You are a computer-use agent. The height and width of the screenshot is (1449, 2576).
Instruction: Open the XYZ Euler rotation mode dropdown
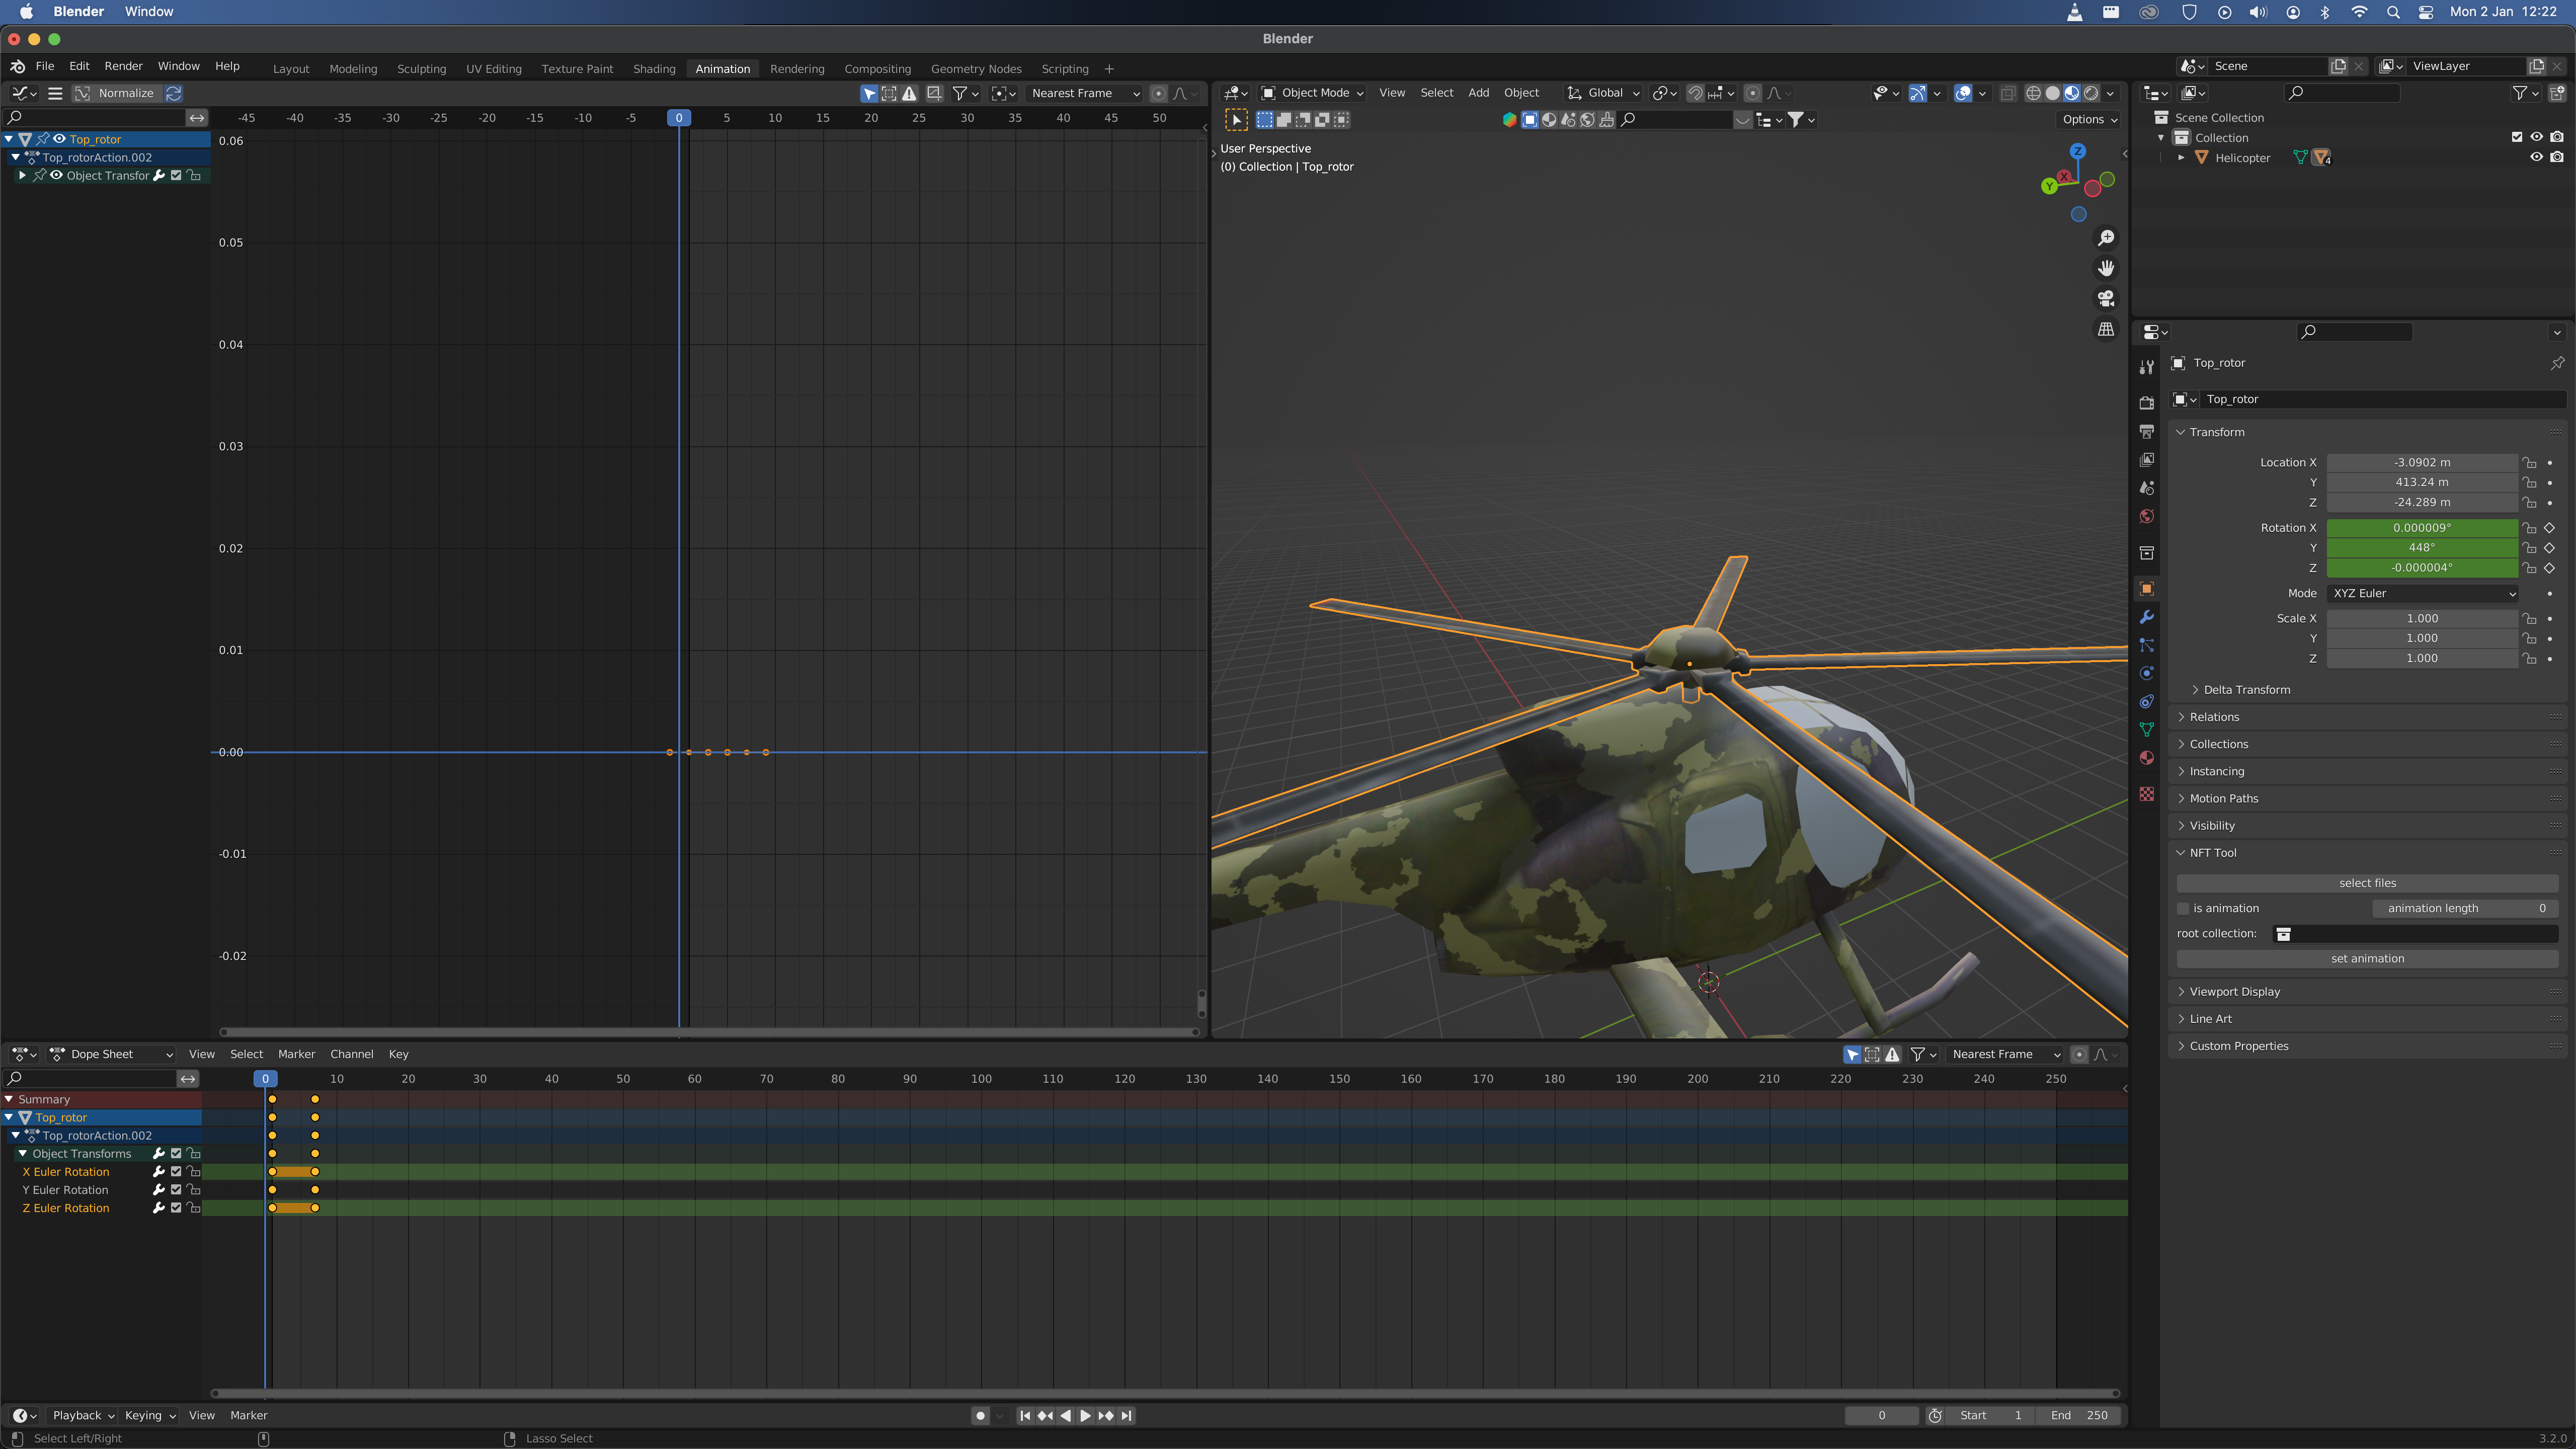pos(2422,593)
